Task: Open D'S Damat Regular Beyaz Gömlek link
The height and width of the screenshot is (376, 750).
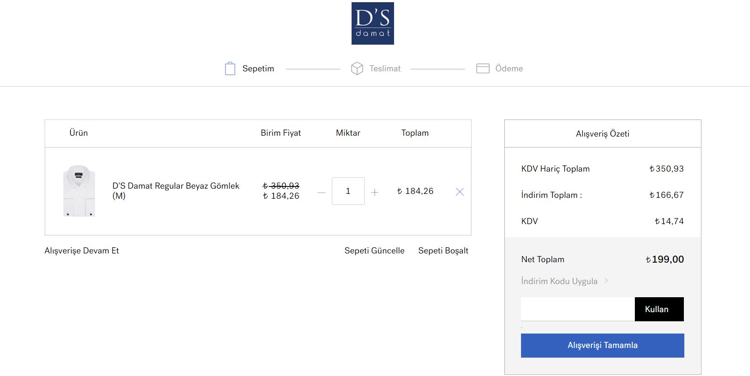Action: (176, 190)
